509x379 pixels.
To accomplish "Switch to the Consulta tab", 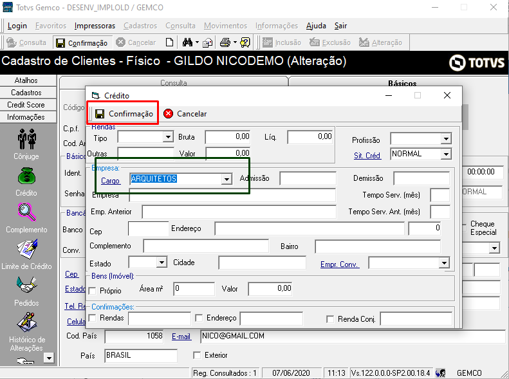I will point(173,82).
